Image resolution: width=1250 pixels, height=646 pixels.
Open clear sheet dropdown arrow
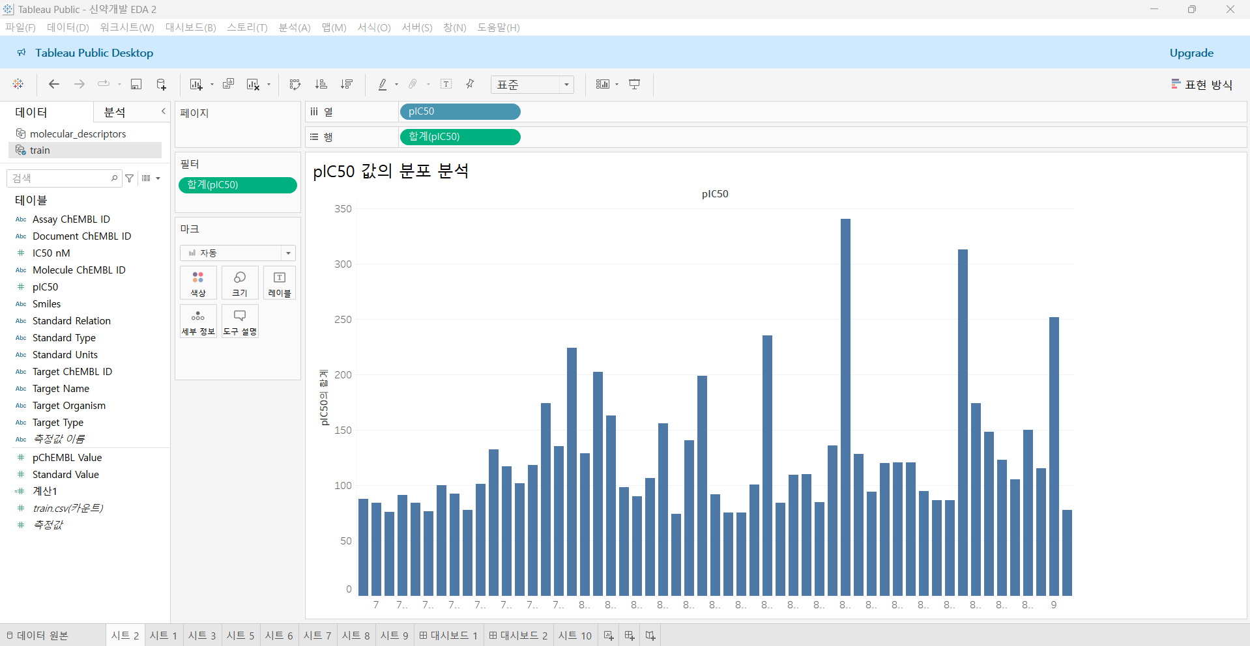pos(269,84)
